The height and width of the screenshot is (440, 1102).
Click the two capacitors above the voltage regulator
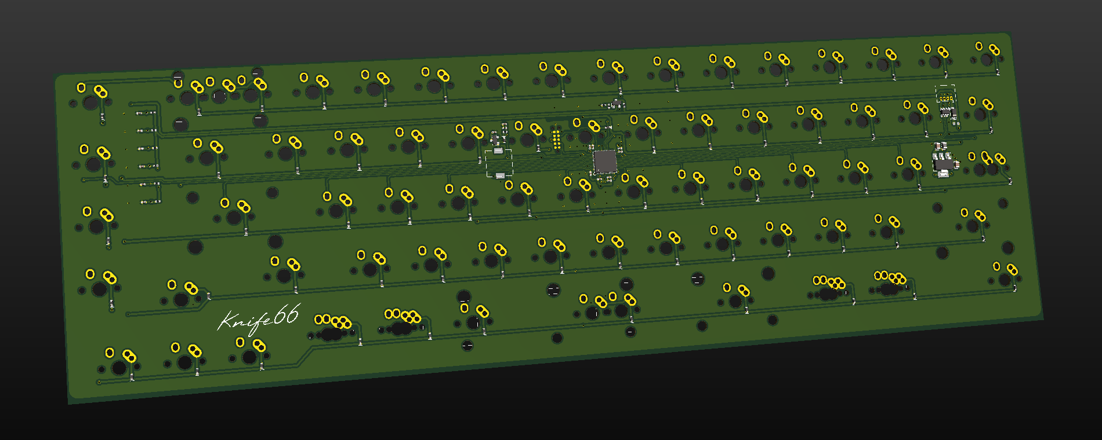940,145
